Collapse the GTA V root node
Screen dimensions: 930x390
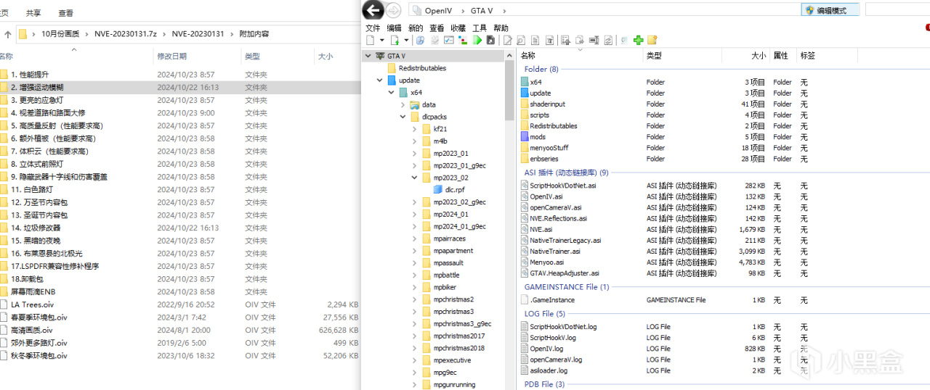368,56
